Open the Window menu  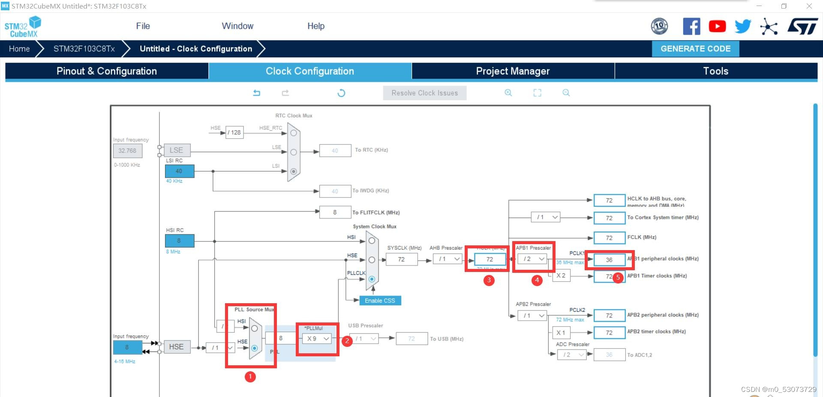click(237, 26)
